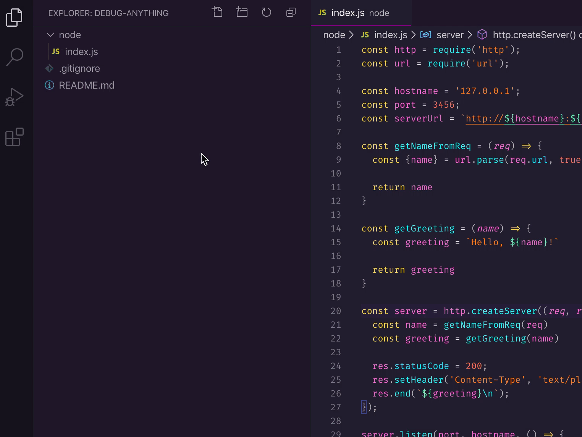The image size is (582, 437).
Task: Open the Explorer view in activity bar
Action: click(15, 18)
